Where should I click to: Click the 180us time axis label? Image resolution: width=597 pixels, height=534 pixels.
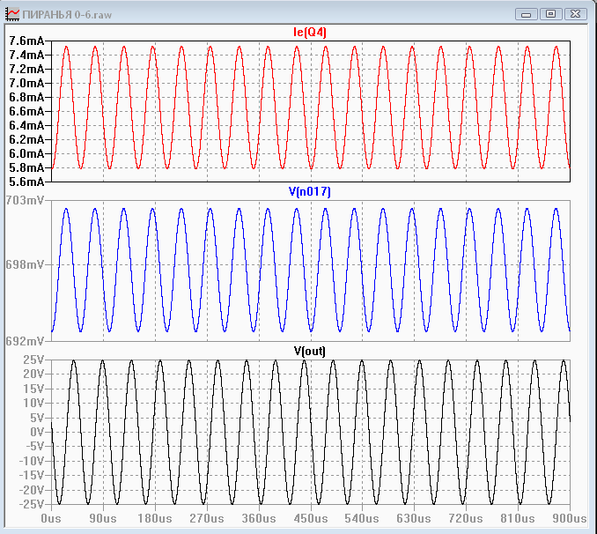click(x=155, y=519)
